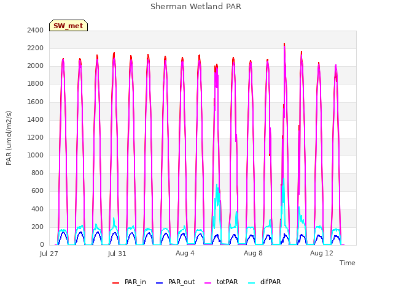Click the red PAR_in legend color marker
Image resolution: width=393 pixels, height=294 pixels.
pyautogui.click(x=116, y=283)
